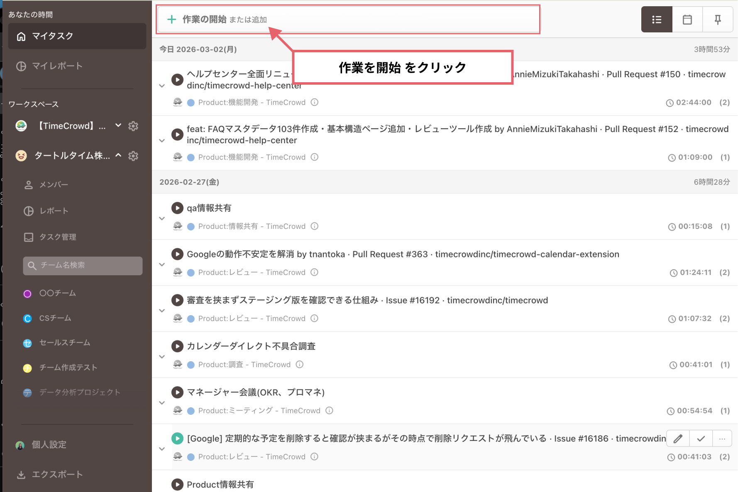Viewport: 738px width, 492px height.
Task: Click the info icon beside Product:機能開発
Action: click(314, 103)
